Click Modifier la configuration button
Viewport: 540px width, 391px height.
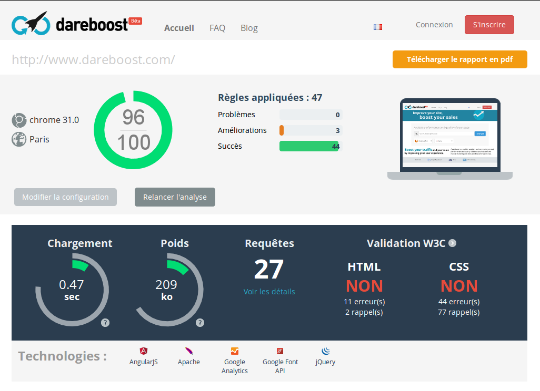(65, 197)
